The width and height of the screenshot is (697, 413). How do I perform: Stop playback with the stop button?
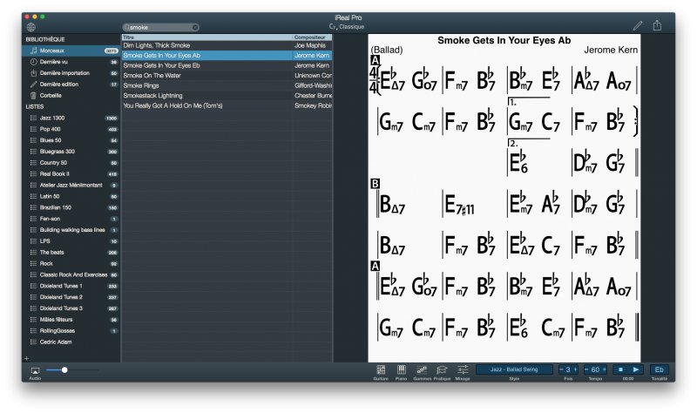(x=620, y=369)
